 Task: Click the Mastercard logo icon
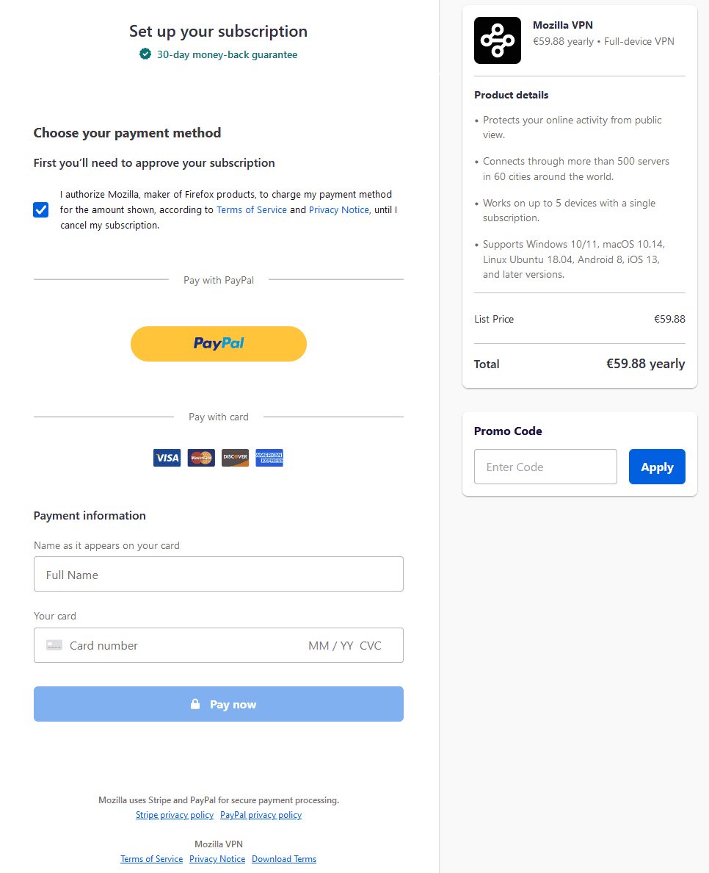(x=201, y=458)
